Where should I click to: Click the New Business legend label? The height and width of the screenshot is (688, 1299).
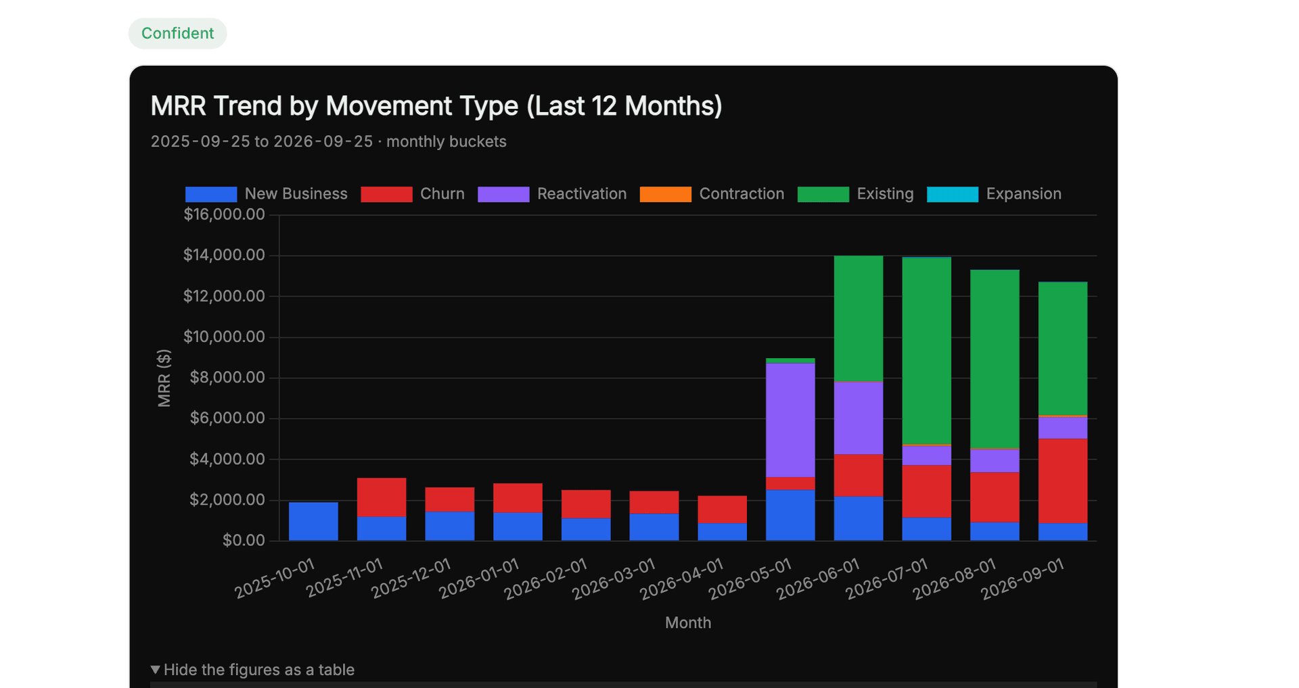[296, 194]
